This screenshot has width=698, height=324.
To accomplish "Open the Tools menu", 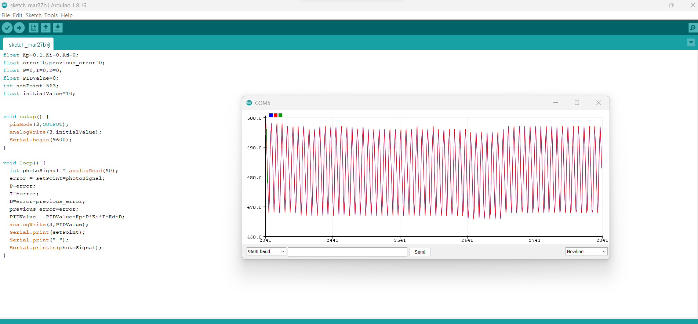I will pyautogui.click(x=51, y=15).
